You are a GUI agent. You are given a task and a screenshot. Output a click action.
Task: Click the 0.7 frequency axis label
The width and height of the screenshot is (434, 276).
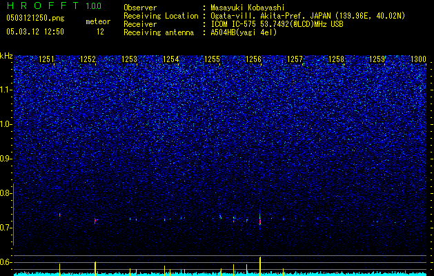[x=6, y=228]
